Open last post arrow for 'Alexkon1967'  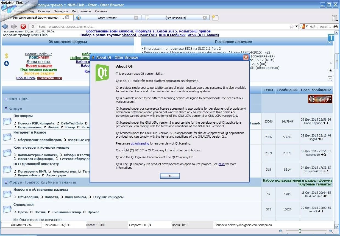[325, 196]
